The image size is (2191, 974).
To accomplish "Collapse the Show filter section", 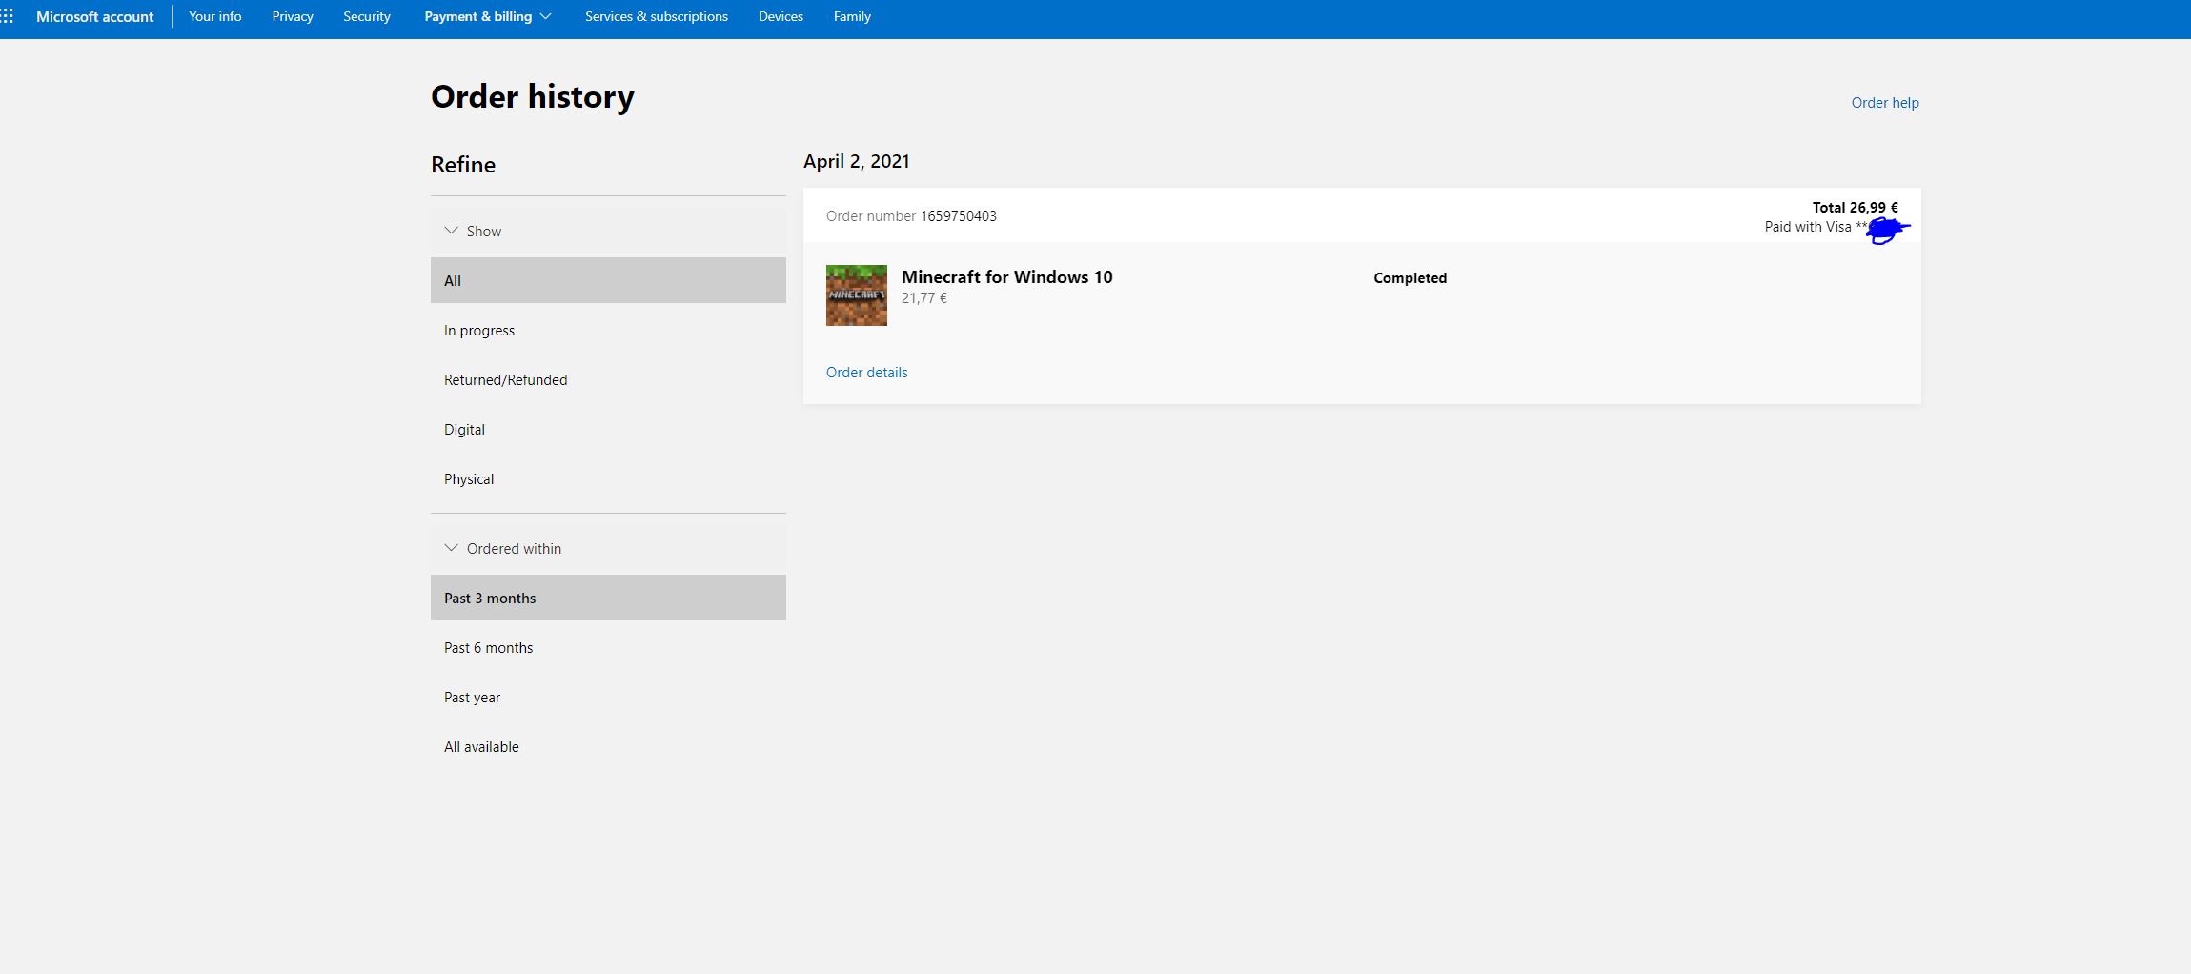I will coord(608,231).
